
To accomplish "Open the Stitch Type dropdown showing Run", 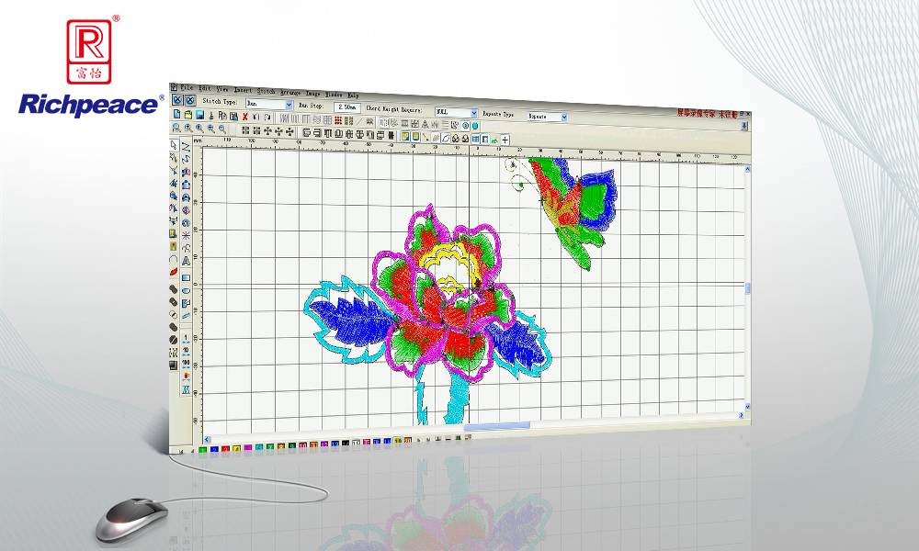I will pyautogui.click(x=289, y=104).
